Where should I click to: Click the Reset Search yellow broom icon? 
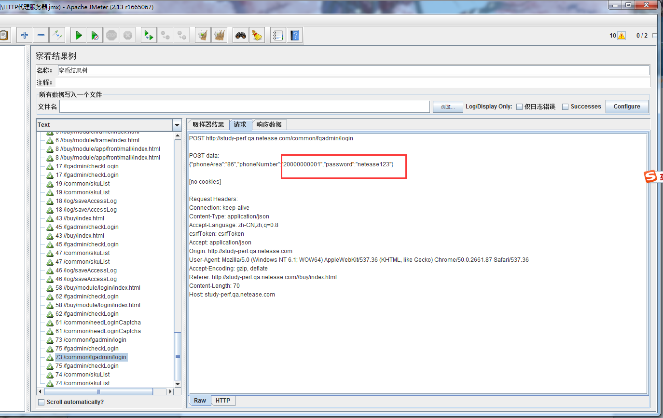(x=257, y=35)
